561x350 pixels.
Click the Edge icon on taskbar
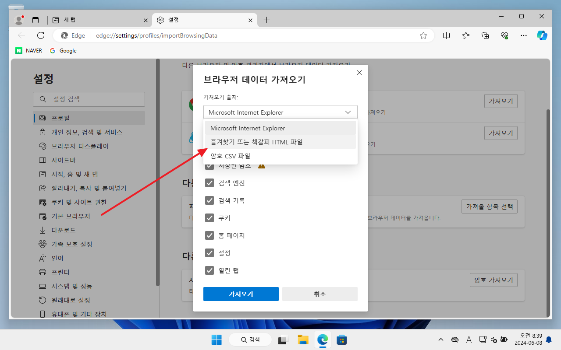tap(323, 339)
